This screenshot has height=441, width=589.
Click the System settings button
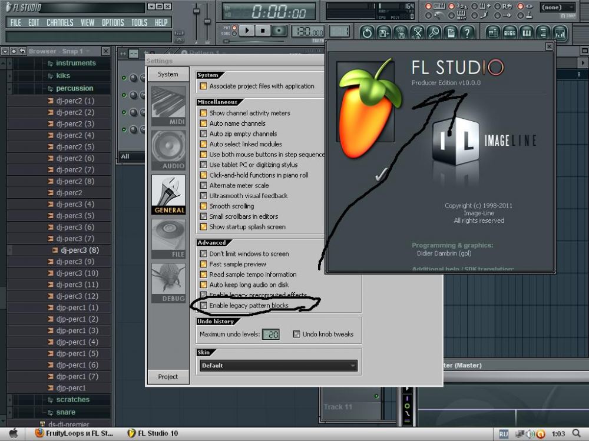(168, 74)
